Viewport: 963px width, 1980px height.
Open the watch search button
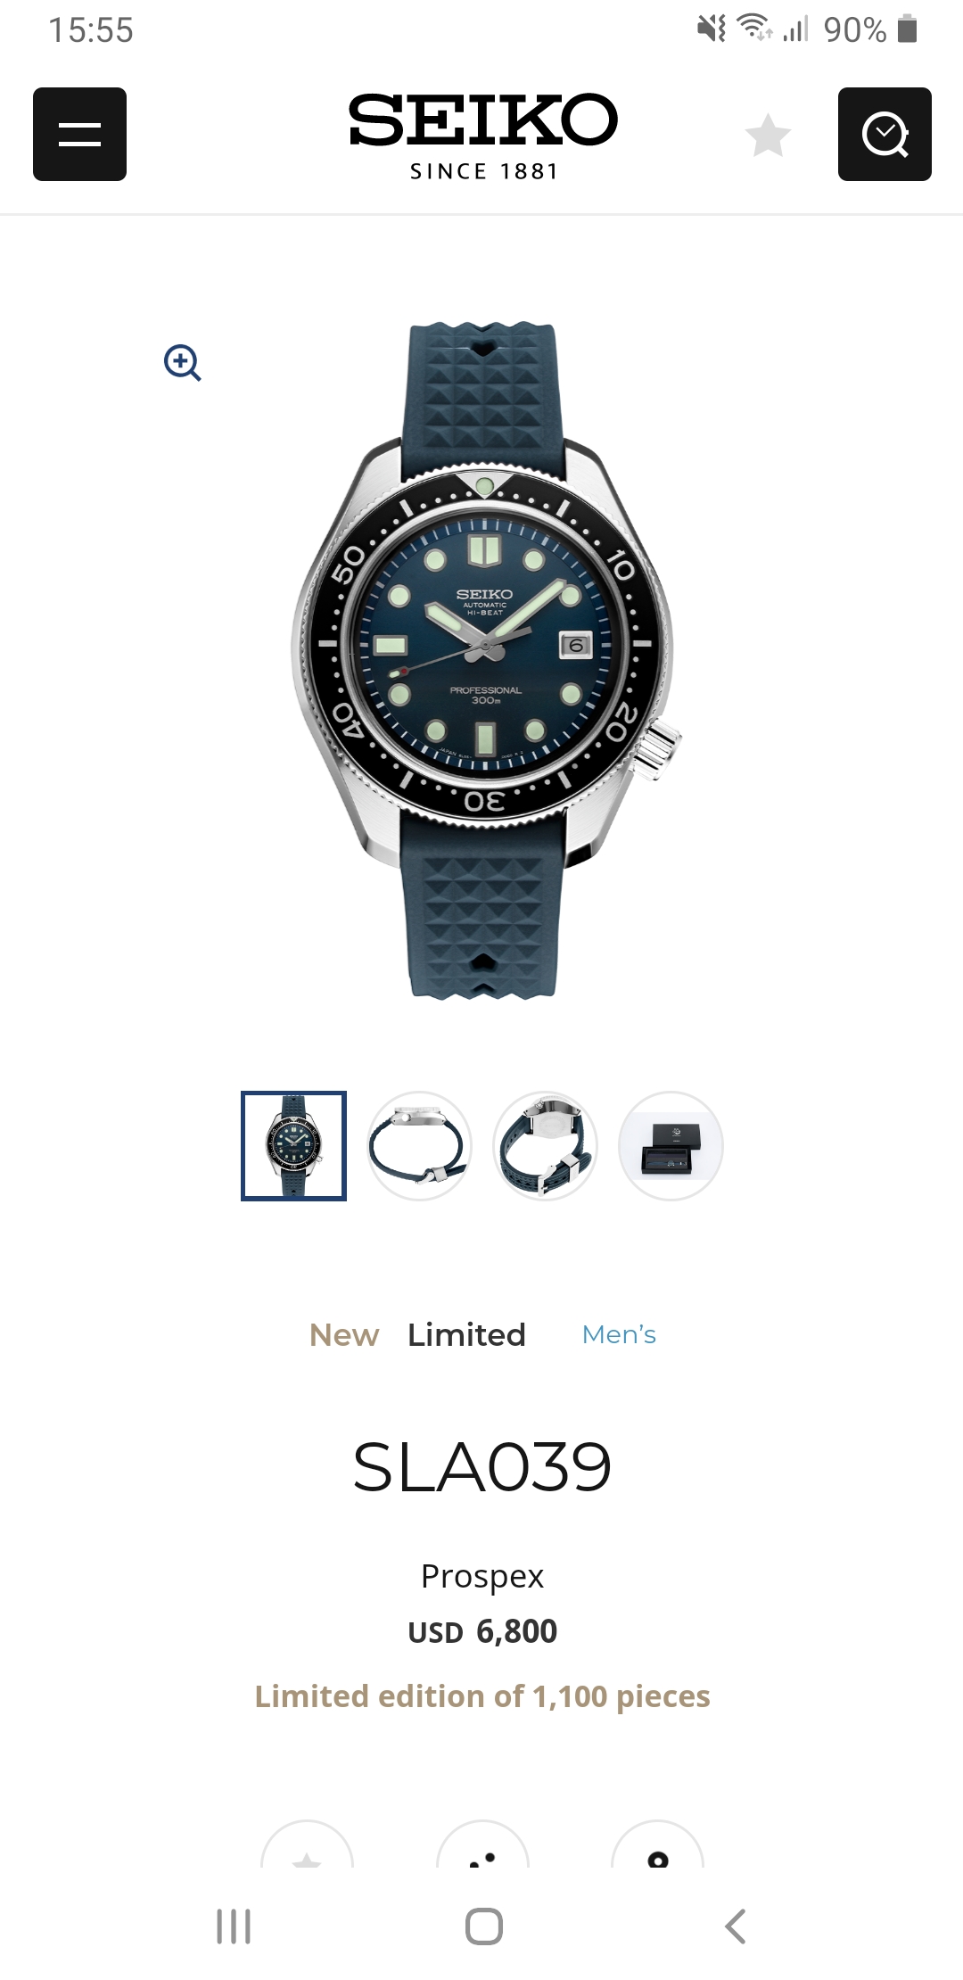coord(885,134)
